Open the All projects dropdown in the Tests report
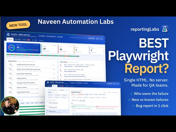176x132 pixels. [x=64, y=90]
